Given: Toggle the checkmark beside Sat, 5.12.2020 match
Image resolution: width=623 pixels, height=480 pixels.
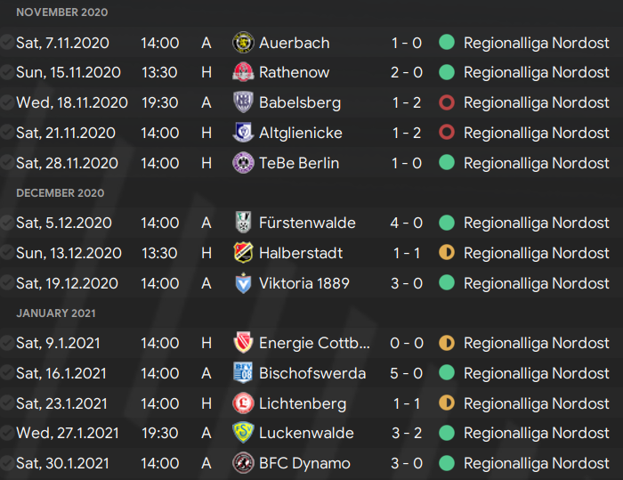Looking at the screenshot, I should pos(7,223).
